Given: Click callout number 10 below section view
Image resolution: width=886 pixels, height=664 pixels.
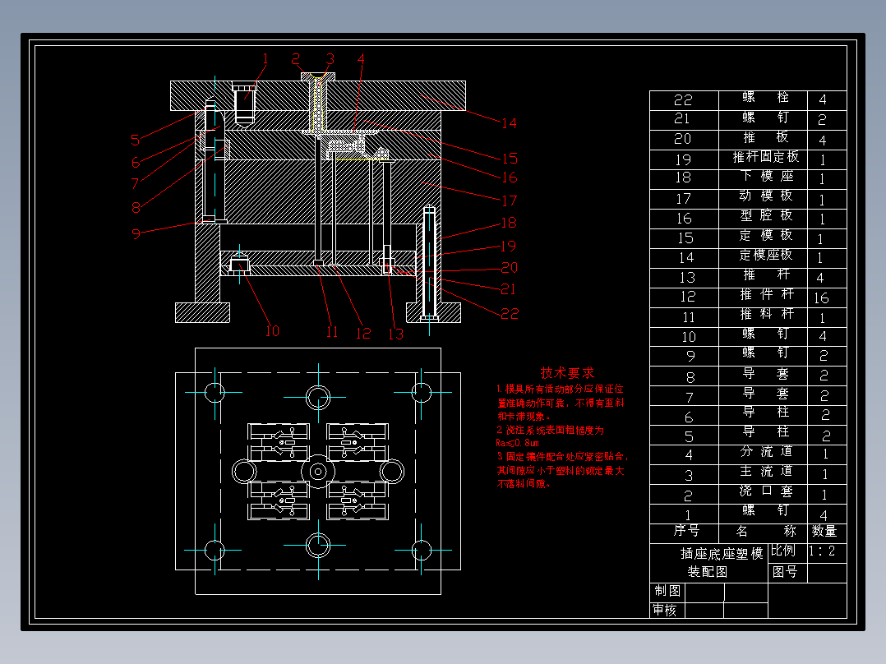Looking at the screenshot, I should pyautogui.click(x=272, y=331).
